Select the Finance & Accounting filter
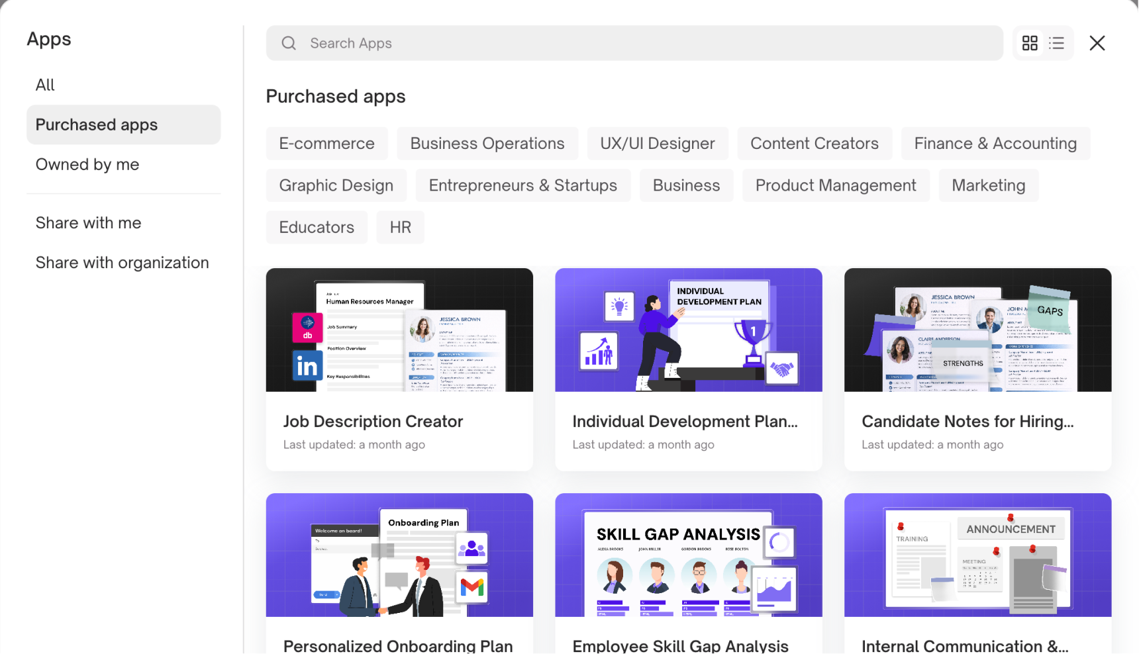1139x654 pixels. tap(995, 144)
